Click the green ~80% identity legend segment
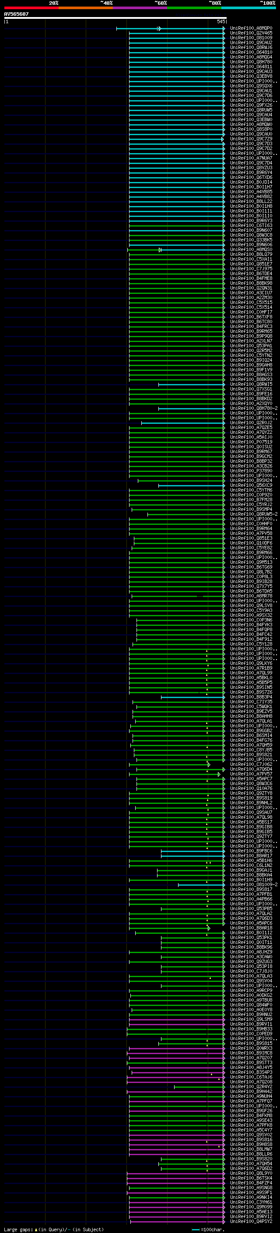The height and width of the screenshot is (1233, 280). tap(194, 8)
